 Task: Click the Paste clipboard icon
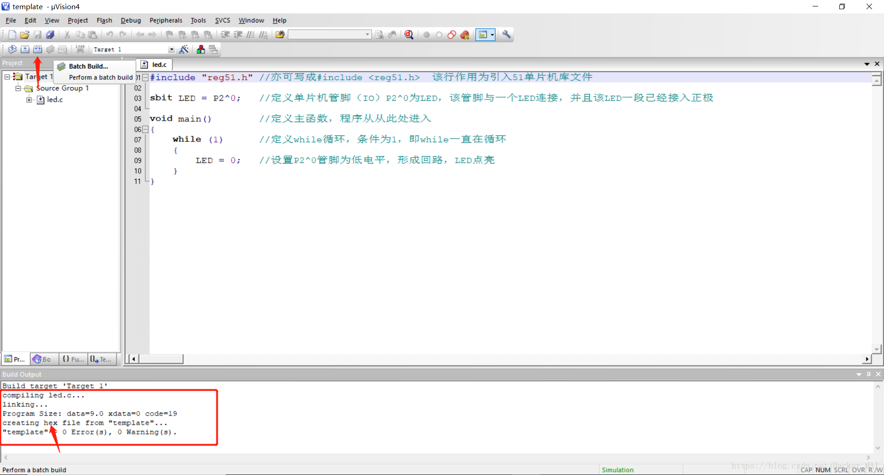pos(93,35)
